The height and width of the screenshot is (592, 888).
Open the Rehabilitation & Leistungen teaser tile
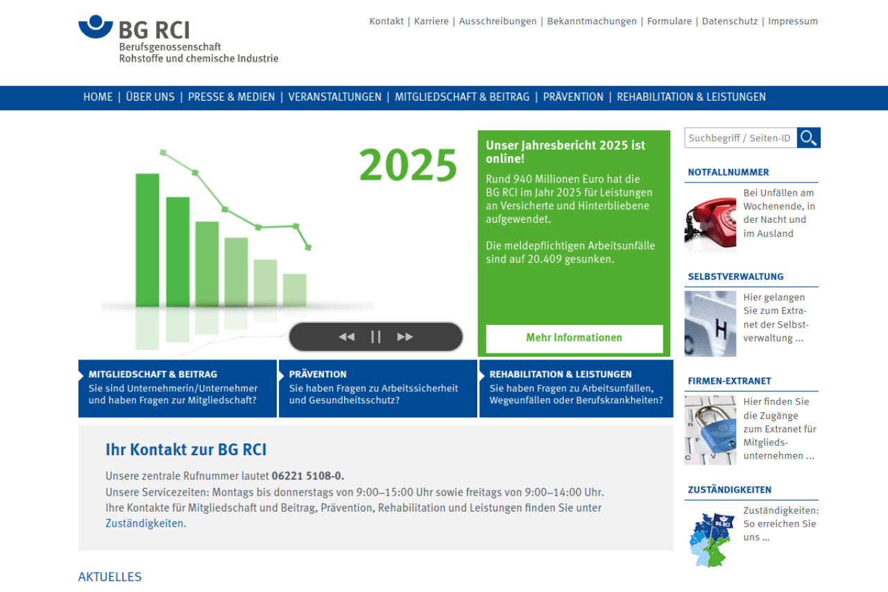coord(577,388)
